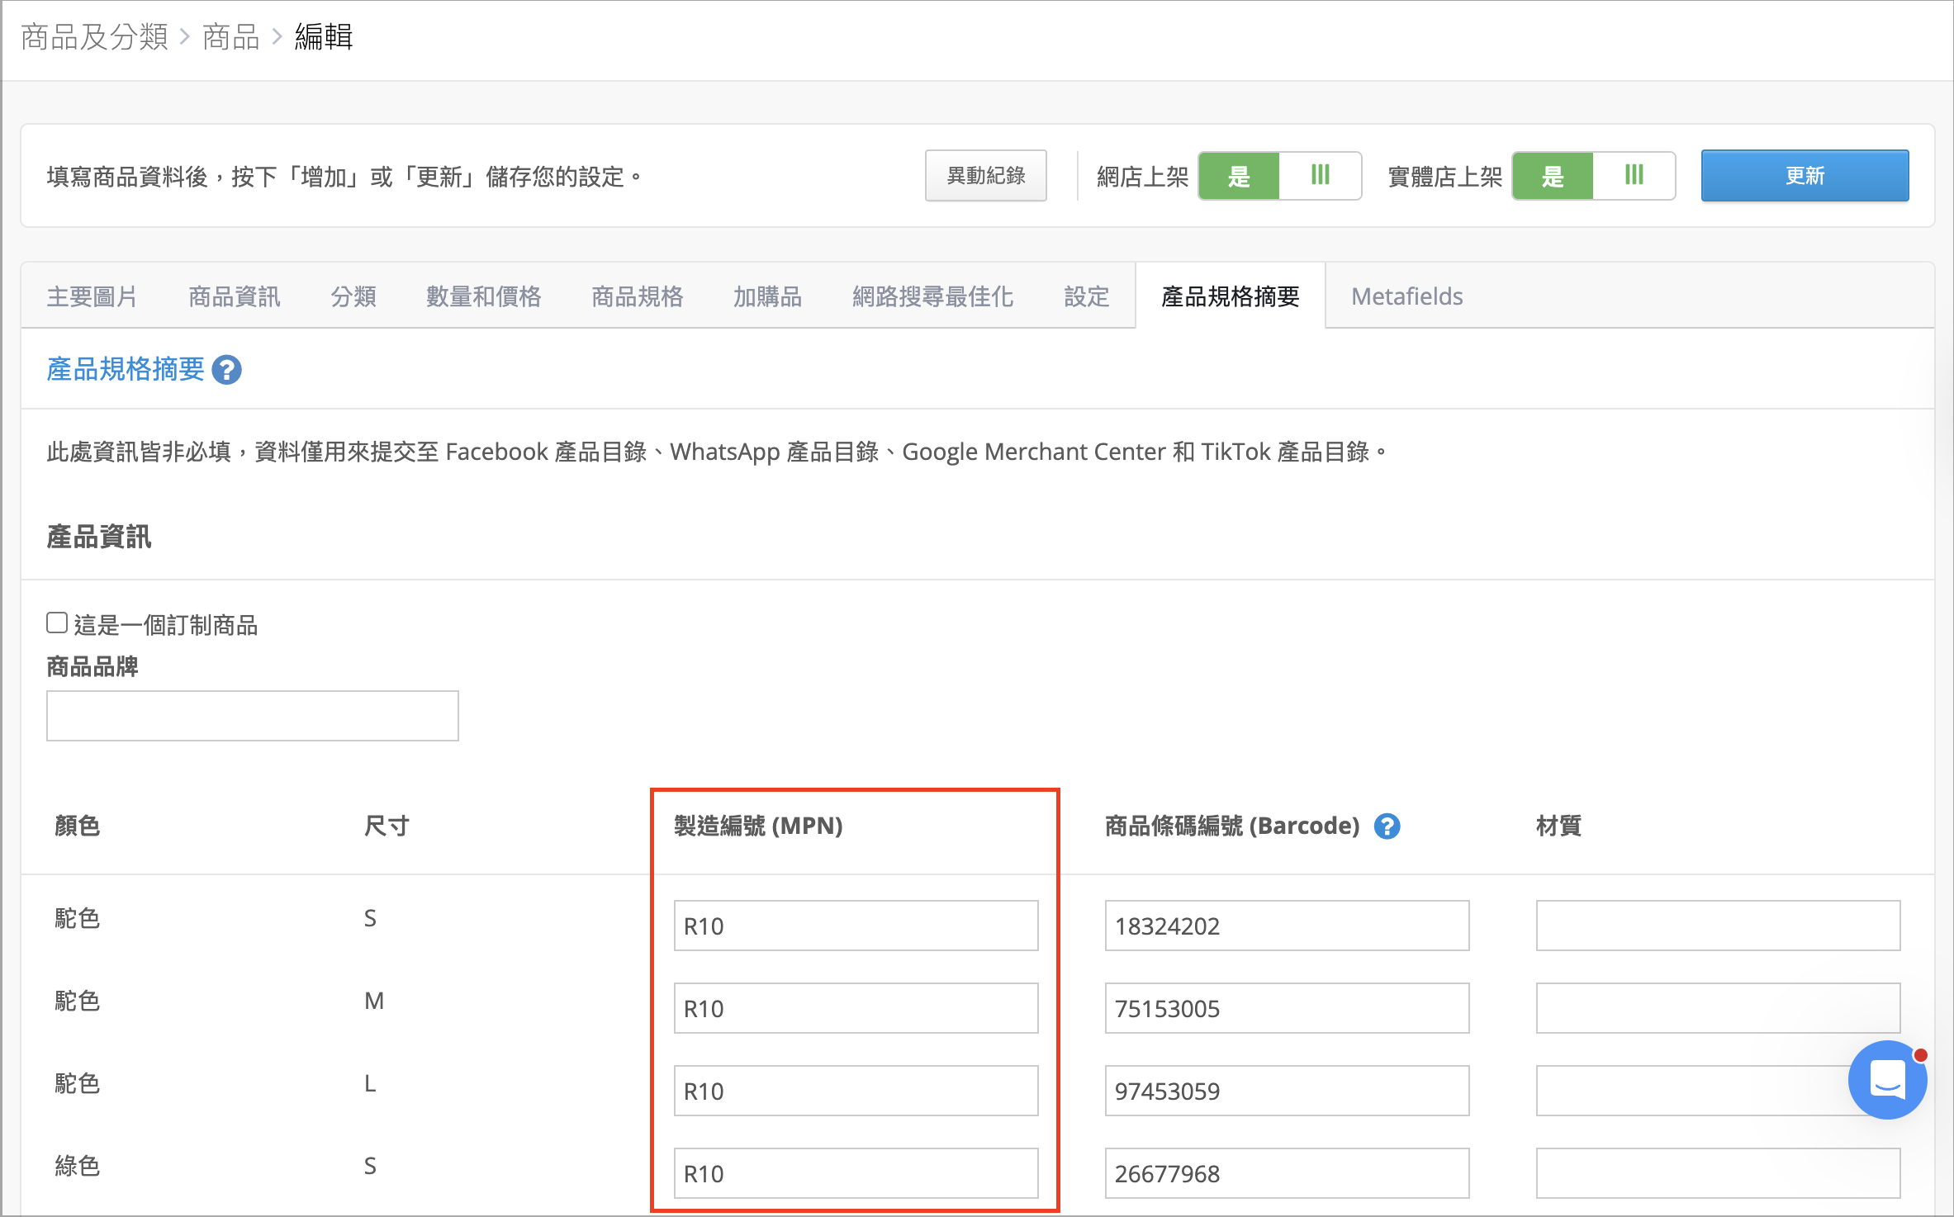Click the 顏色 column header
The image size is (1954, 1217).
78,826
